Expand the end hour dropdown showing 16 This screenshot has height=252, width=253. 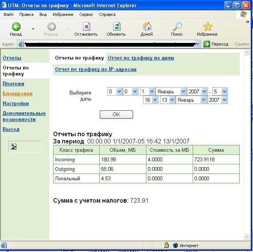[152, 100]
